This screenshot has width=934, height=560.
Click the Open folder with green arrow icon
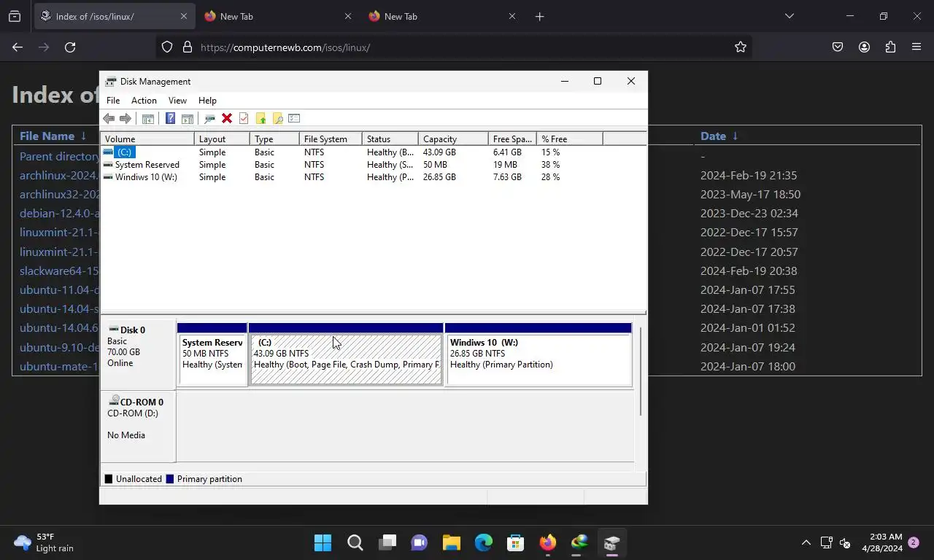260,119
